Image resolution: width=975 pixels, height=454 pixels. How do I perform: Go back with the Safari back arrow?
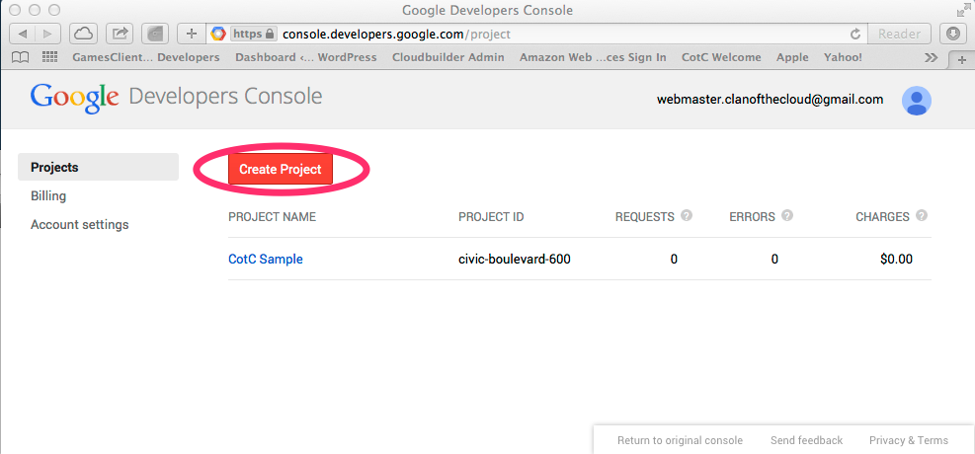[x=23, y=34]
